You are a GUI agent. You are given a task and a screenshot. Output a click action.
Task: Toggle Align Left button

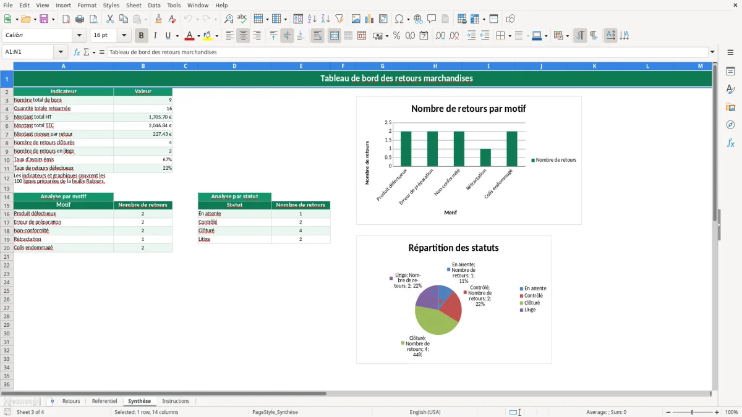click(229, 36)
